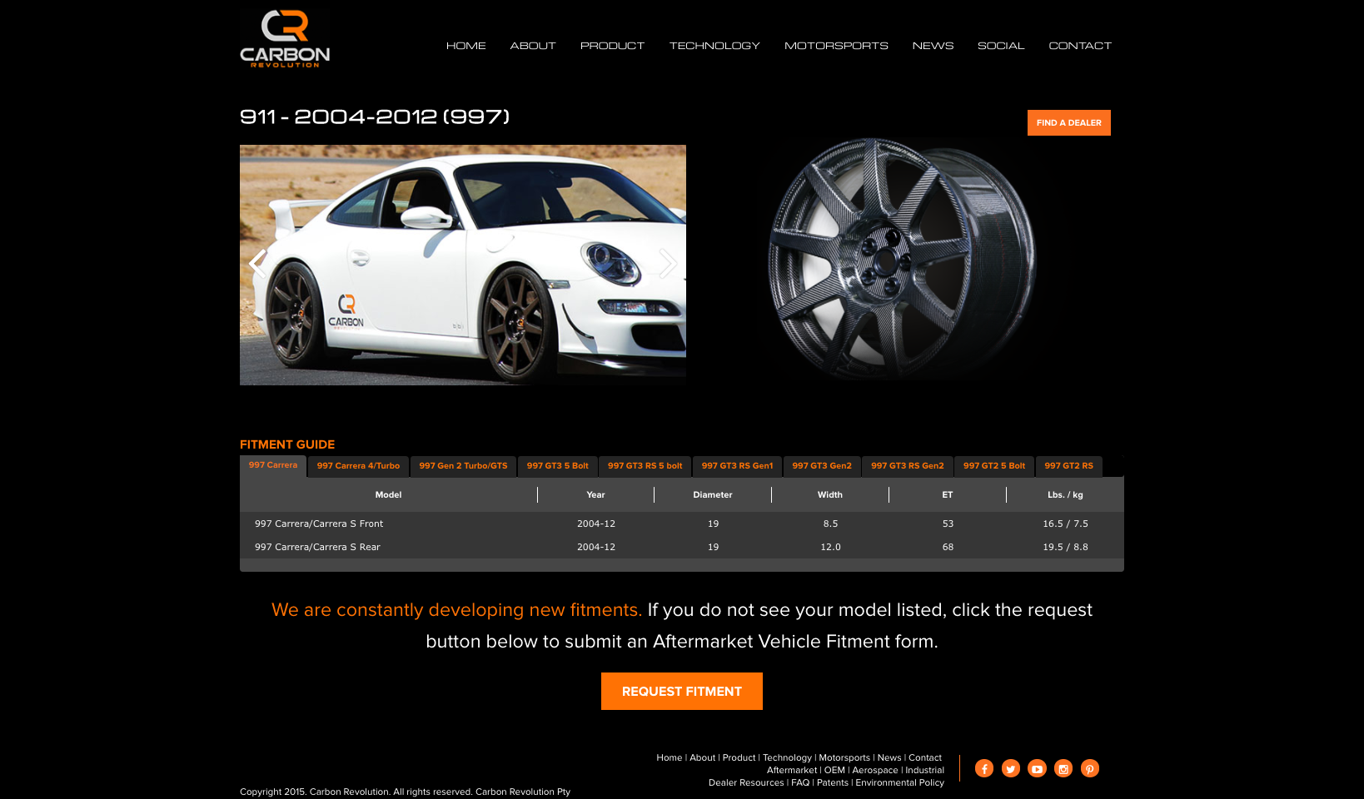
Task: Open the Twitter social icon
Action: coord(1011,768)
